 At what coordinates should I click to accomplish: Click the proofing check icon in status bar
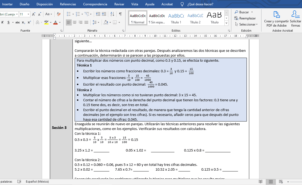pyautogui.click(x=19, y=182)
